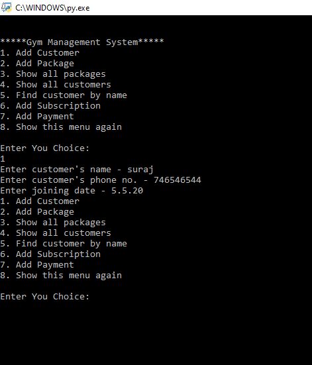Click the entered customer name 'suraj'
This screenshot has width=312, height=365.
coord(140,170)
